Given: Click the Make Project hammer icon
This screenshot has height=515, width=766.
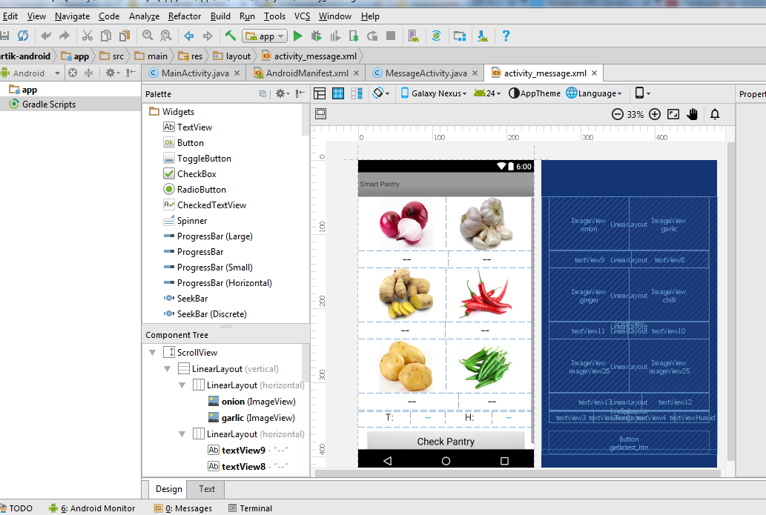Looking at the screenshot, I should click(231, 35).
